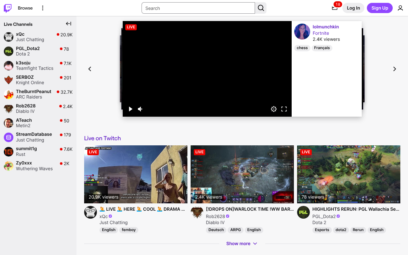Click Rob2628 avatar in sidebar
The height and width of the screenshot is (255, 408).
coord(9,109)
